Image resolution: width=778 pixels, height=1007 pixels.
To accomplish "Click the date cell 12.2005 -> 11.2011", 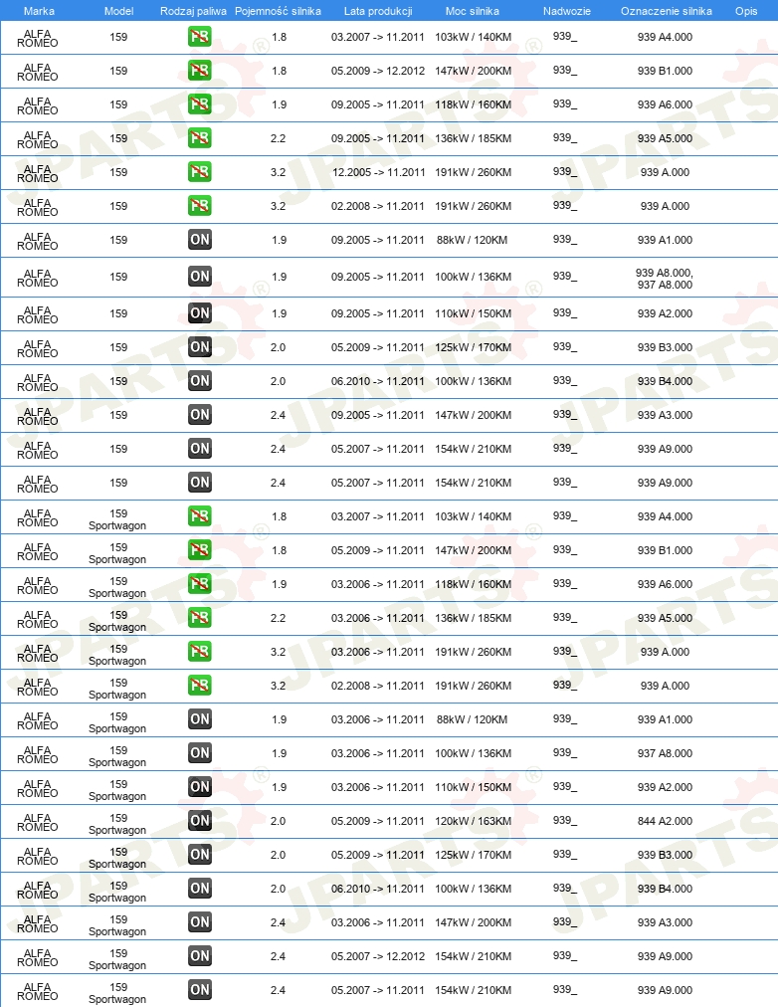I will click(378, 172).
